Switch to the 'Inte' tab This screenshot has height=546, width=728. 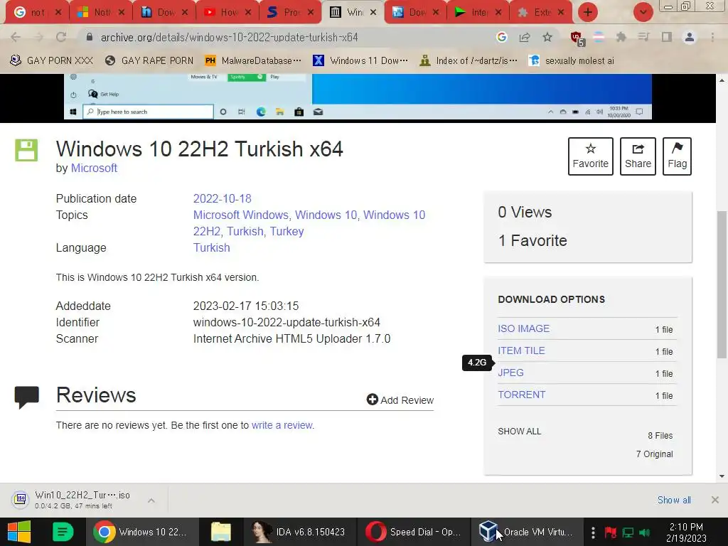tap(478, 12)
